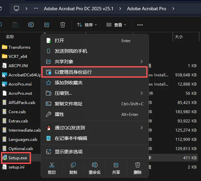Viewport: 201px width, 181px height.
Task: Select 以管理员身份运行 in context menu
Action: (95, 72)
